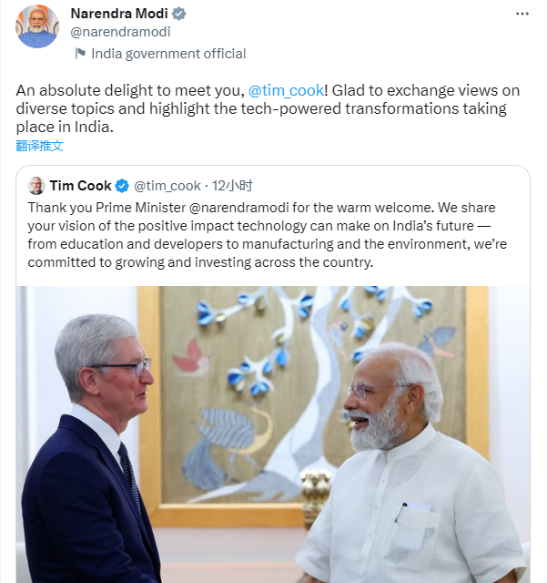Image resolution: width=547 pixels, height=583 pixels.
Task: Click the blue verified badge beside Tim Cook
Action: [122, 186]
